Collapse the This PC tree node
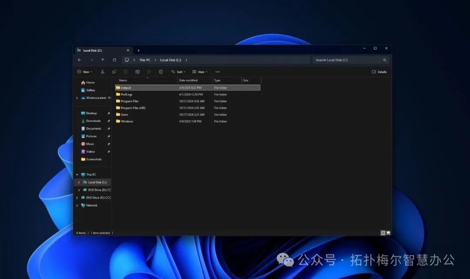470x279 pixels. click(77, 175)
